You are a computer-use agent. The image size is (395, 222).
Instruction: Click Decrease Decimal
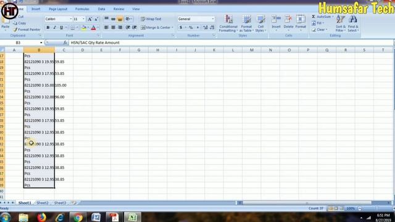tap(212, 27)
